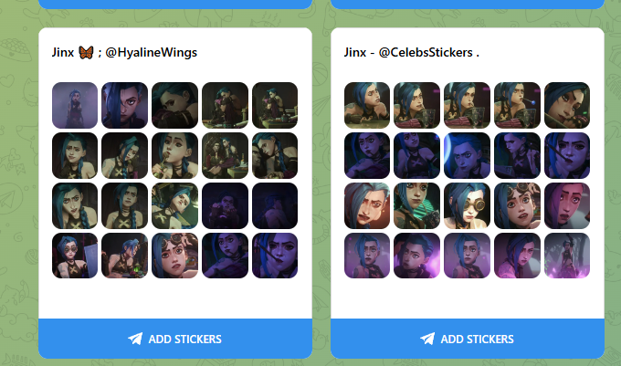This screenshot has width=621, height=366.
Task: Choose the HyalineWings sticker of Jinx wearing goggles, bottom row
Action: [x=174, y=256]
